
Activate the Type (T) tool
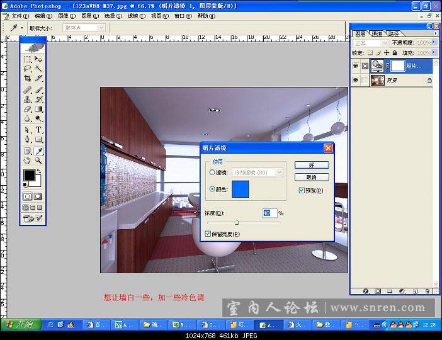tap(38, 130)
